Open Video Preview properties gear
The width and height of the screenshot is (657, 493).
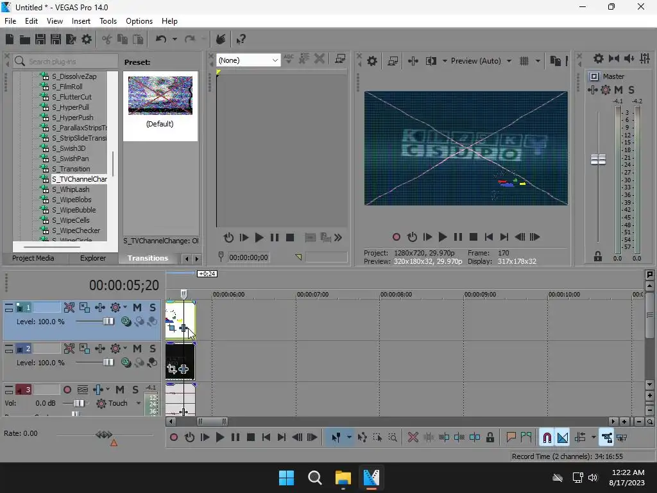coord(372,61)
